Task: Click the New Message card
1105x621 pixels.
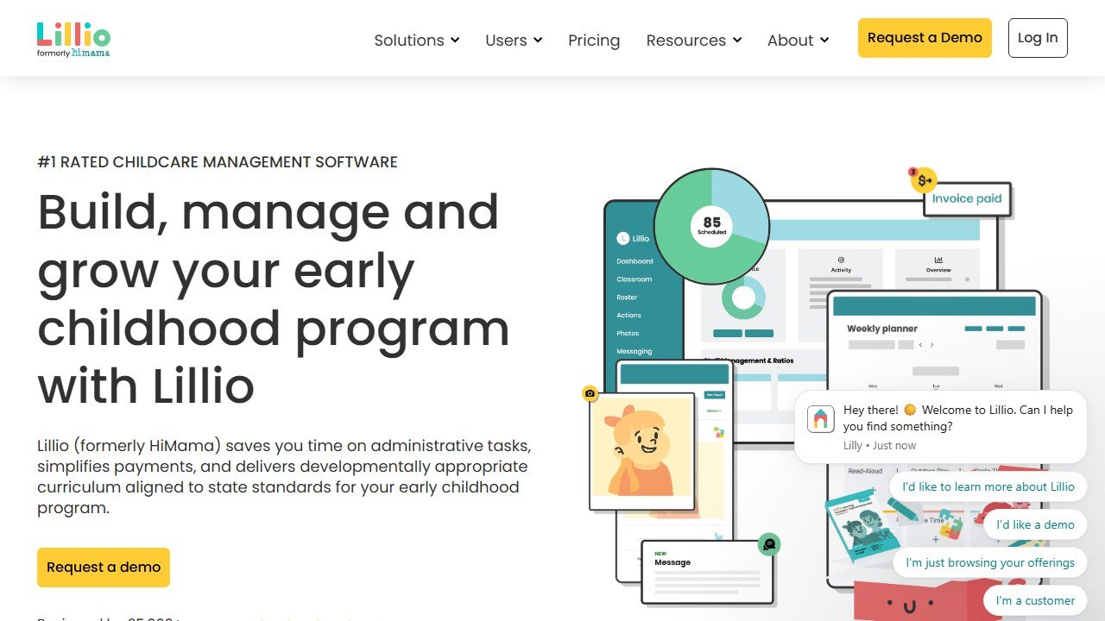Action: coord(707,571)
